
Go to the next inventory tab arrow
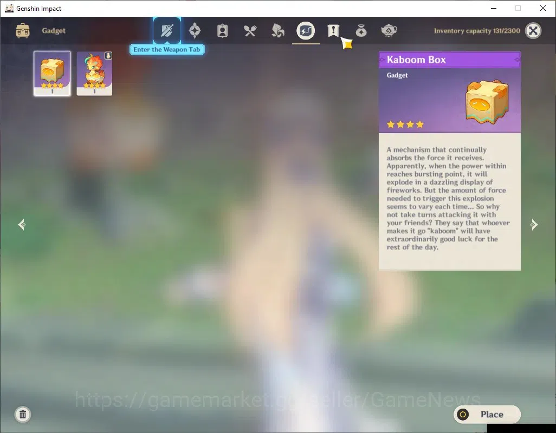pyautogui.click(x=534, y=225)
